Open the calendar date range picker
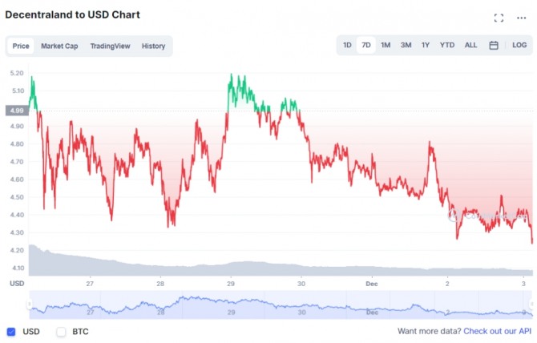This screenshot has width=537, height=343. pyautogui.click(x=494, y=45)
